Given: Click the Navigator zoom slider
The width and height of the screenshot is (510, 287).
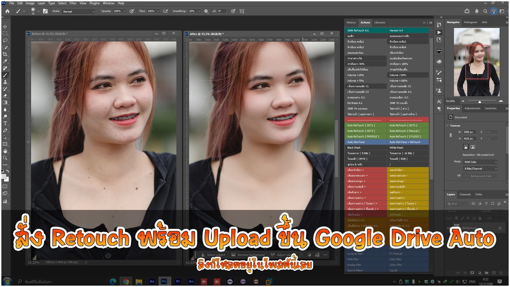Looking at the screenshot, I should point(479,101).
